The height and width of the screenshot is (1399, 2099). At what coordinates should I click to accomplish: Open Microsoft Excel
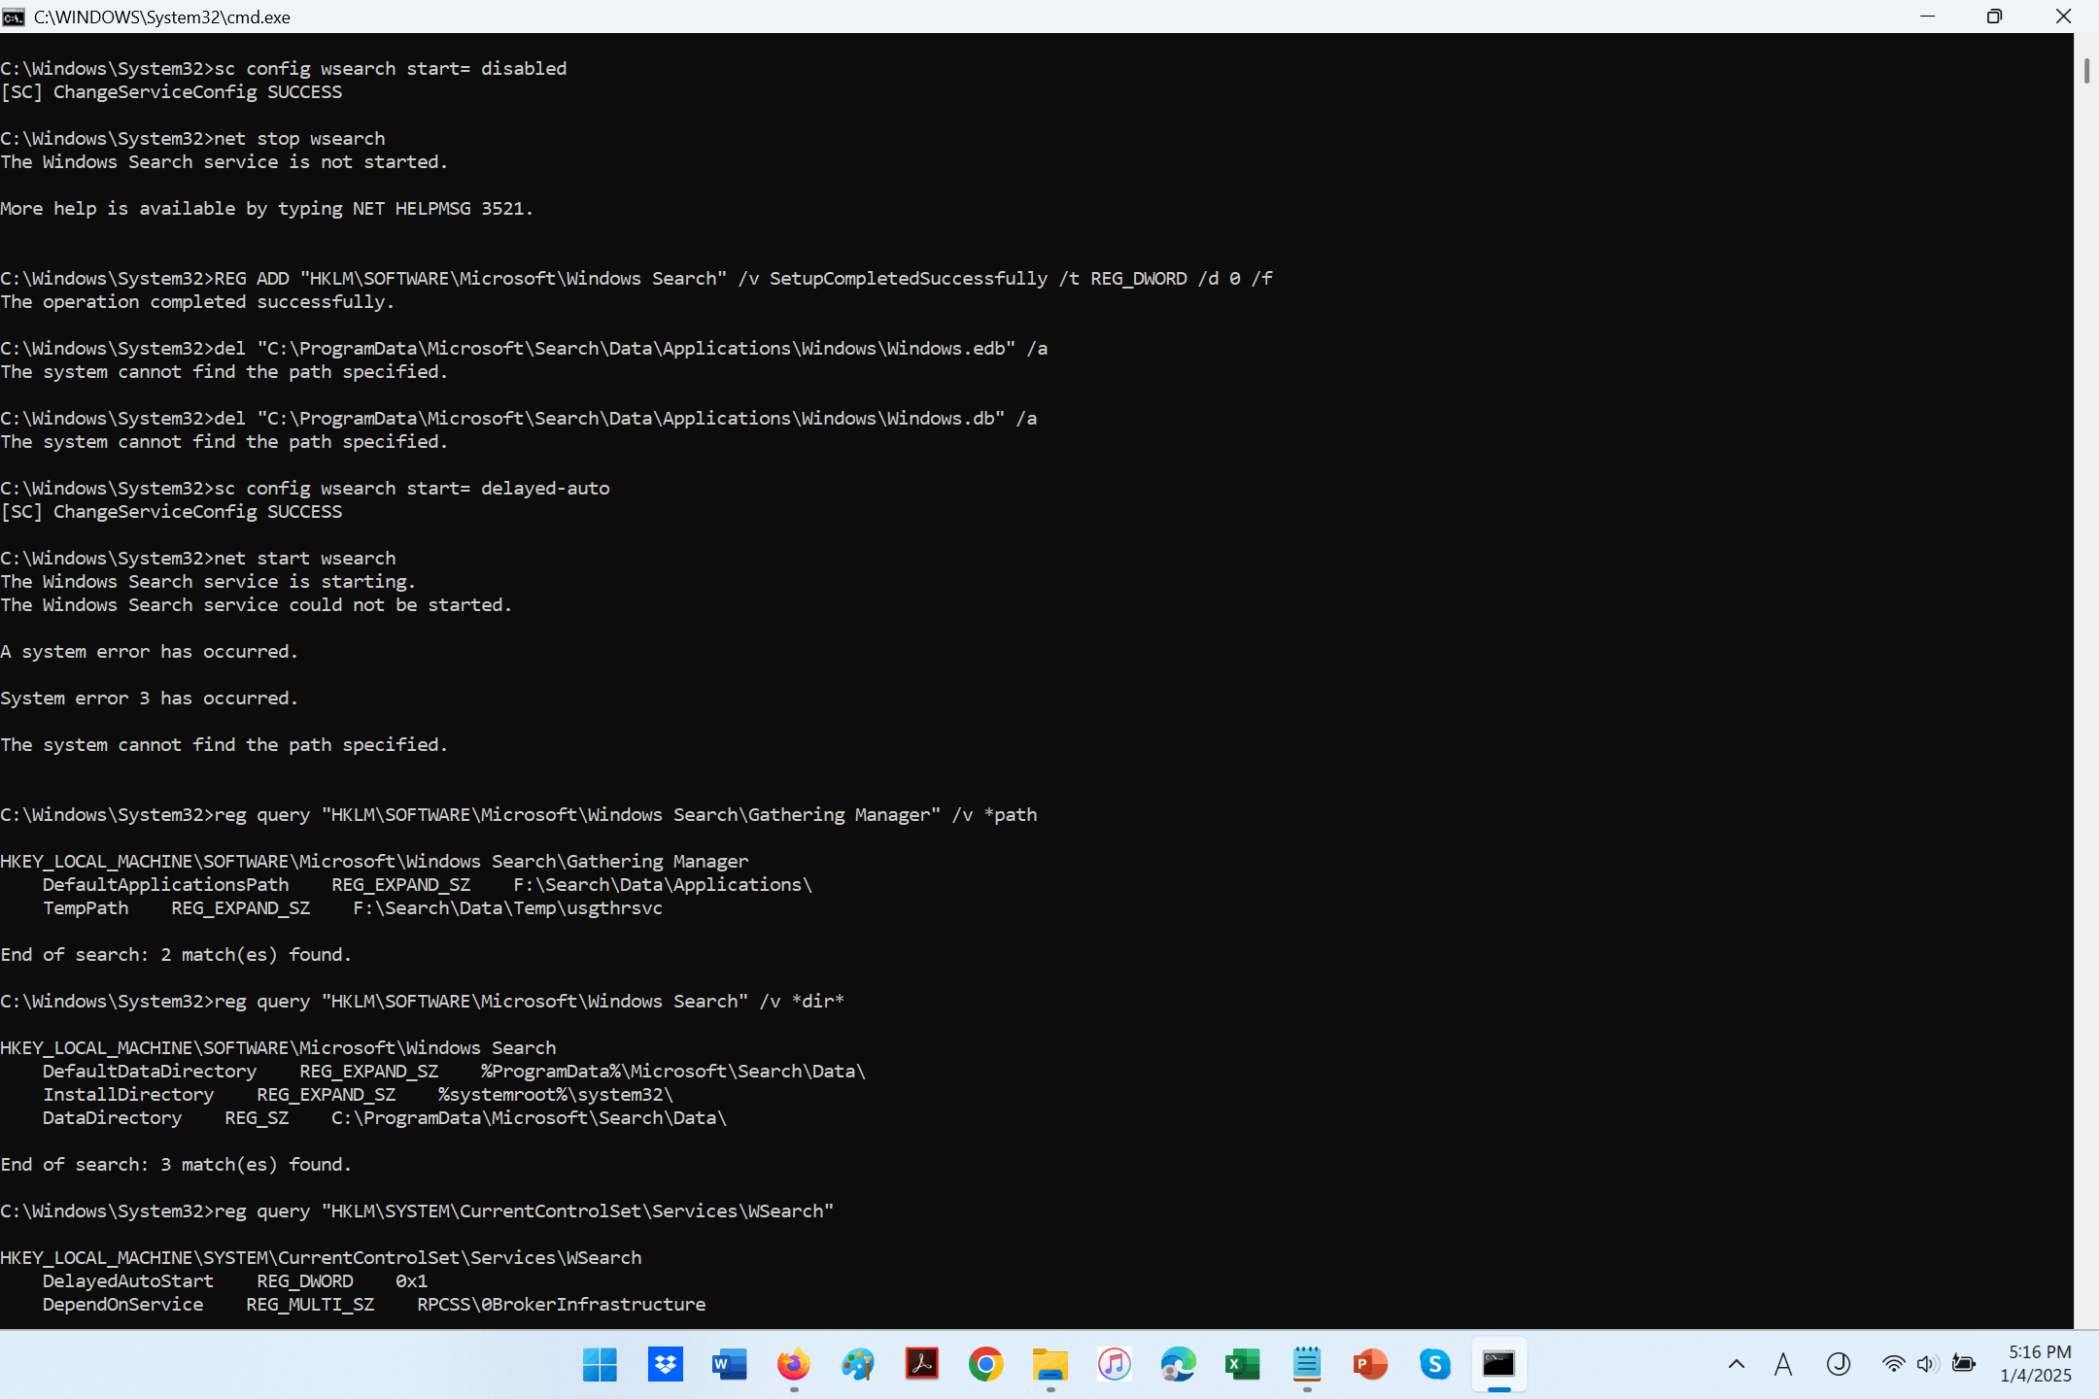point(1241,1364)
